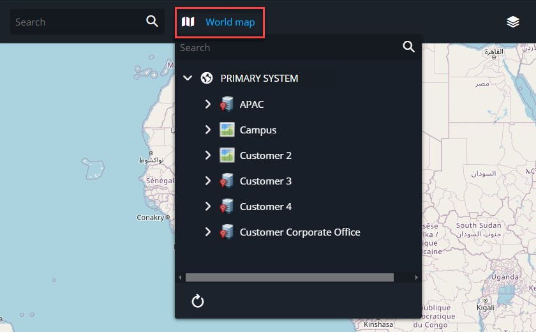The image size is (536, 332).
Task: Expand the APAC node chevron
Action: pos(207,104)
